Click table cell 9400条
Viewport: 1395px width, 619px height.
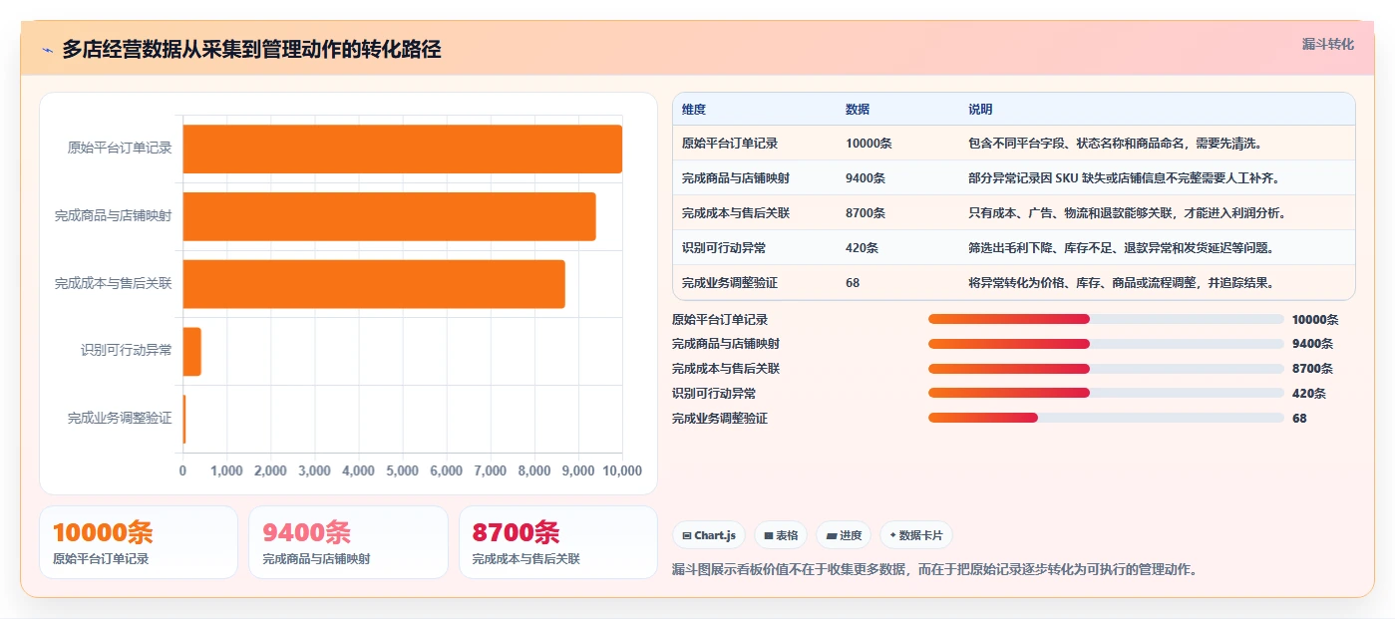tap(866, 178)
